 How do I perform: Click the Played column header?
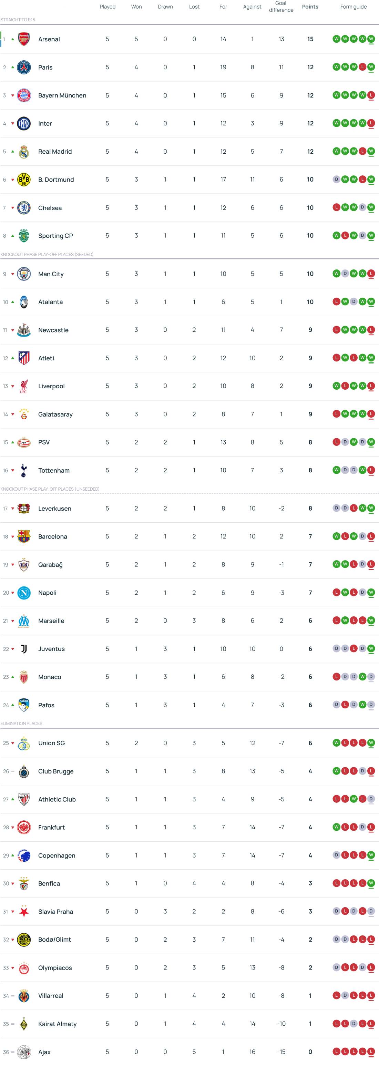click(107, 7)
